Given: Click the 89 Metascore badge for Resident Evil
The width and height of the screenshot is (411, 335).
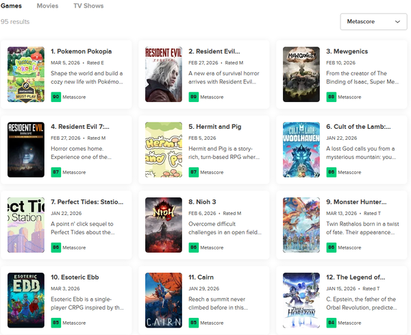Looking at the screenshot, I should tap(193, 97).
